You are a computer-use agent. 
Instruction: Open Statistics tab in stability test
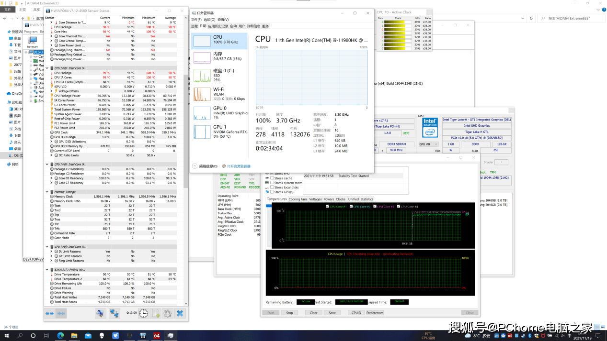(x=367, y=199)
